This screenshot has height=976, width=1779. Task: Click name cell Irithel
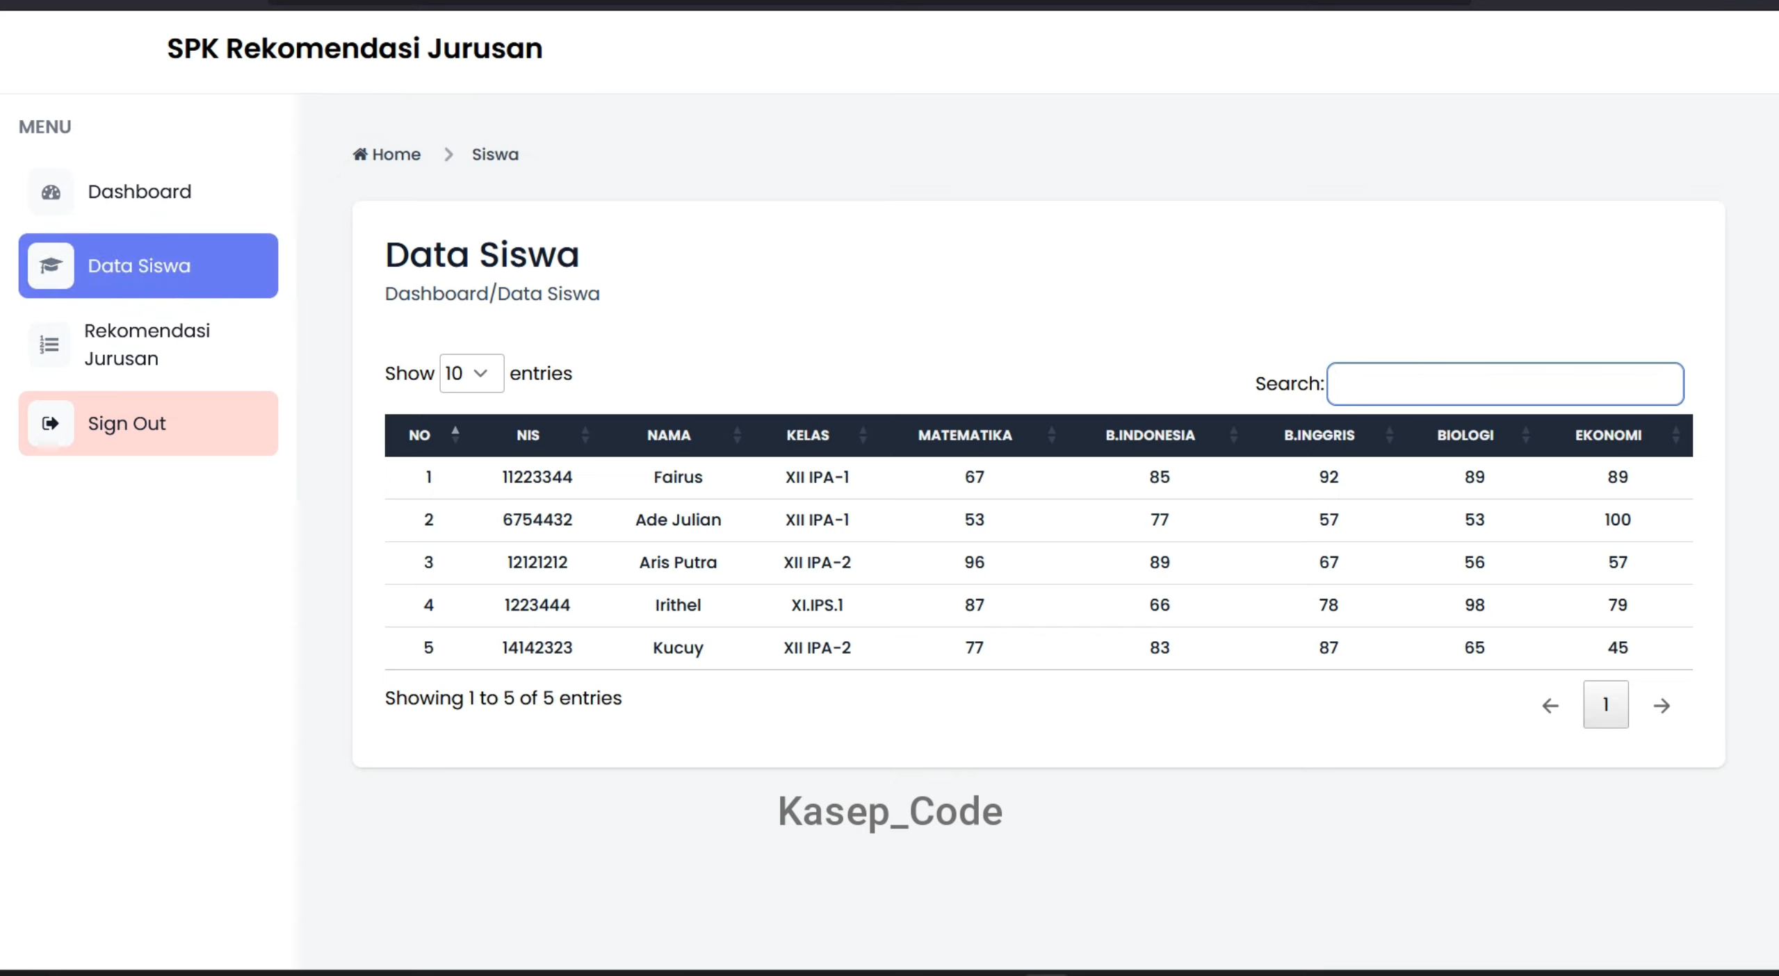click(x=678, y=605)
